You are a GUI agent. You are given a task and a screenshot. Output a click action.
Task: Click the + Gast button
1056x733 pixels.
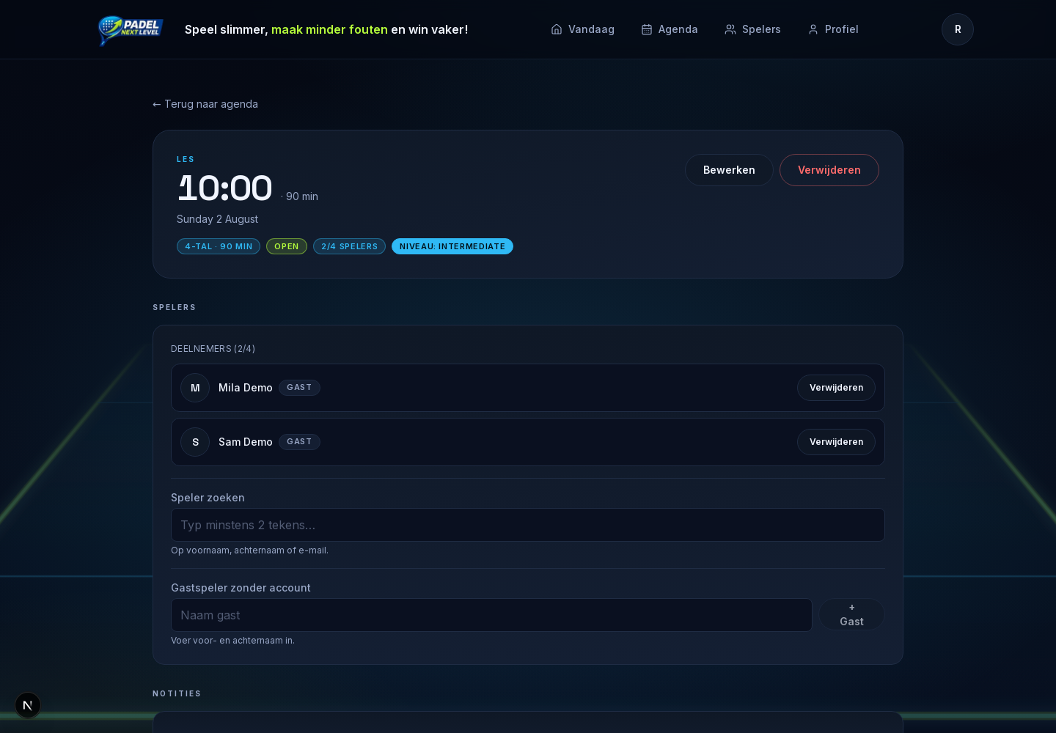pyautogui.click(x=851, y=615)
